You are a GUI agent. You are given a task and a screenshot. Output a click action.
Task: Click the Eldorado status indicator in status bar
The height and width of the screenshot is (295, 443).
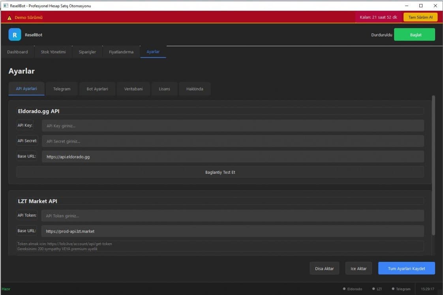pyautogui.click(x=353, y=289)
